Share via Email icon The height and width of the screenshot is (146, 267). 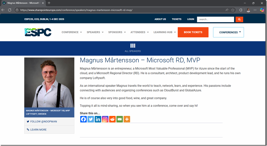[119, 119]
